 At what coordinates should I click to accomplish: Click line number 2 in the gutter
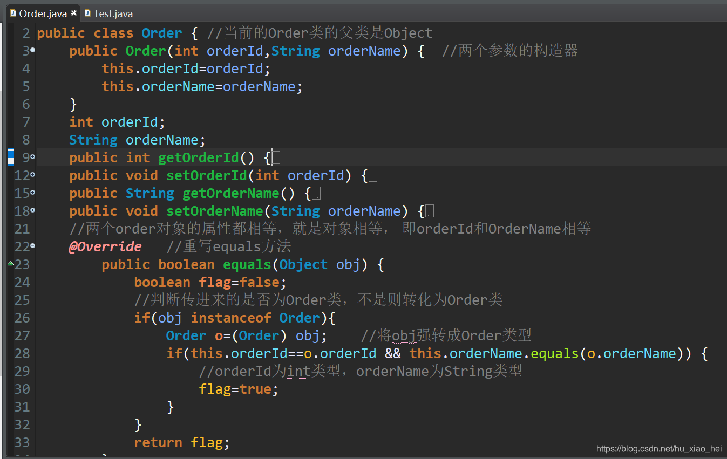pyautogui.click(x=26, y=33)
